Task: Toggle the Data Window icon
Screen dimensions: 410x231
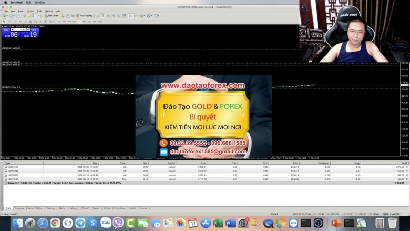Action: [x=25, y=16]
